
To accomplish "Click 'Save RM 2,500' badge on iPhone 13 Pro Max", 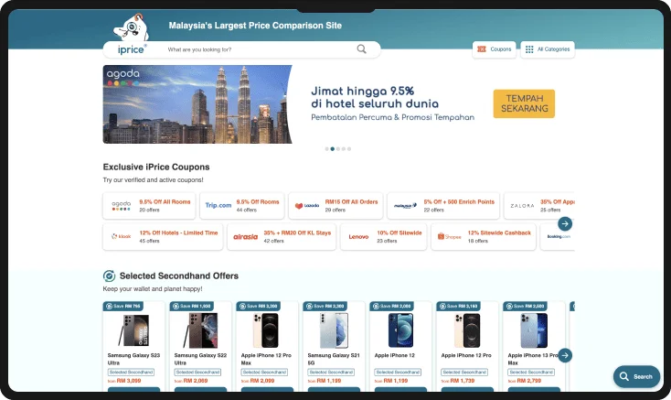I will (x=525, y=307).
